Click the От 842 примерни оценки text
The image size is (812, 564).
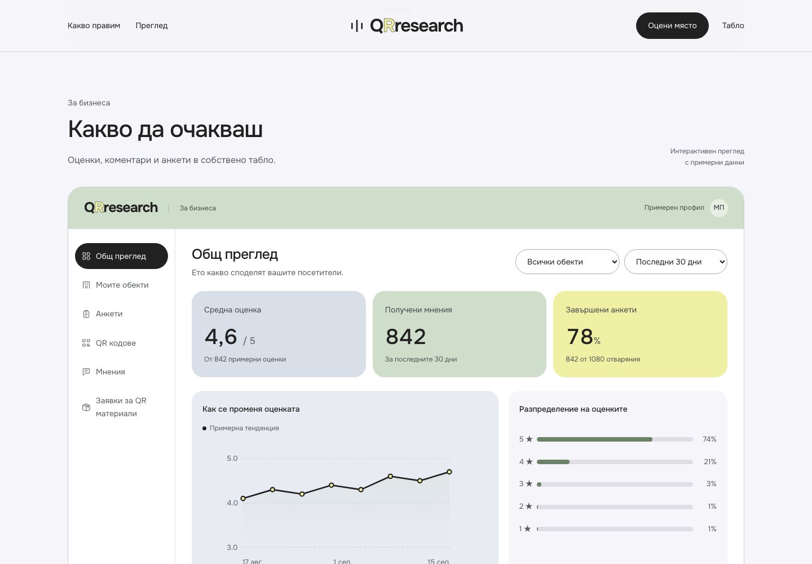[245, 359]
